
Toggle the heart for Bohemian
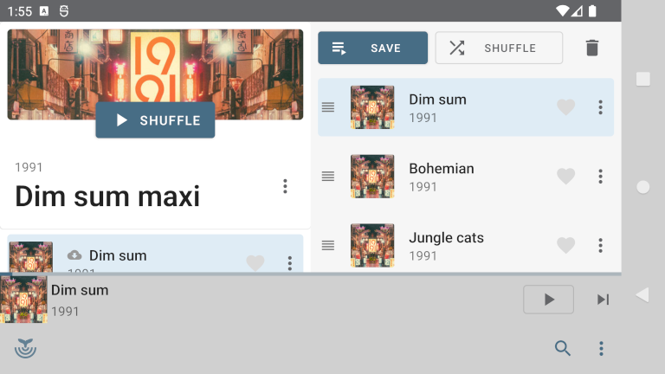565,176
